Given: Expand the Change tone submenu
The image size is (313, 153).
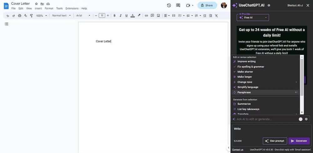Looking at the screenshot, I should point(265,82).
